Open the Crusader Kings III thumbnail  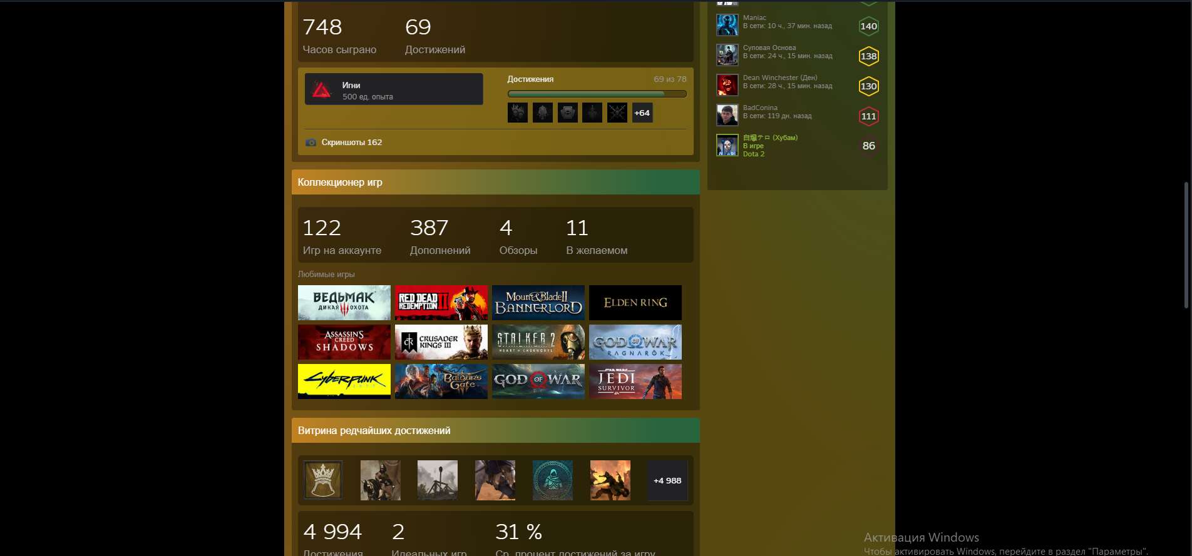pos(441,342)
